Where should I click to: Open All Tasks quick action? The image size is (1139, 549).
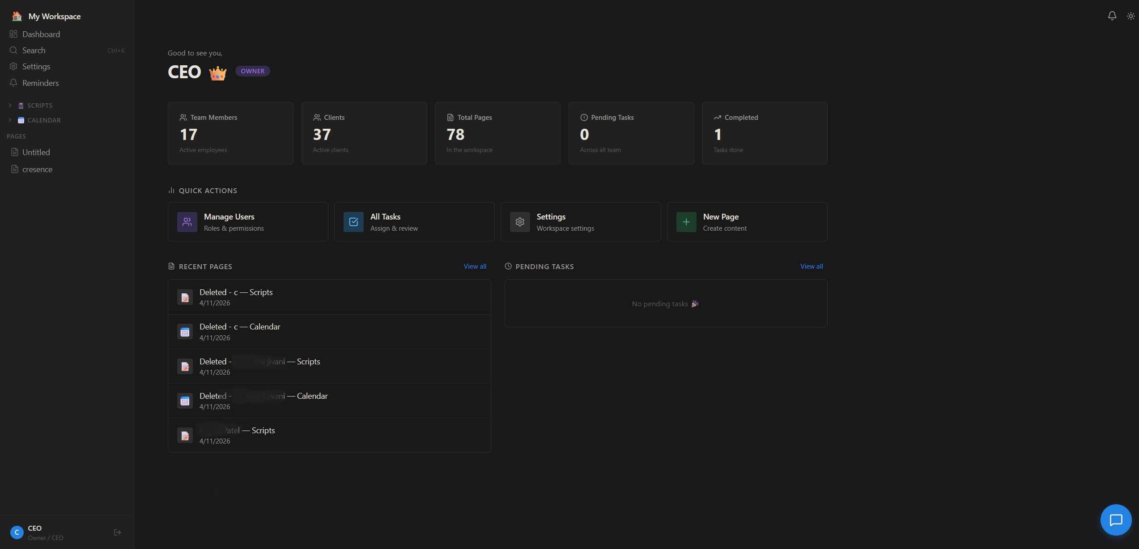coord(414,222)
